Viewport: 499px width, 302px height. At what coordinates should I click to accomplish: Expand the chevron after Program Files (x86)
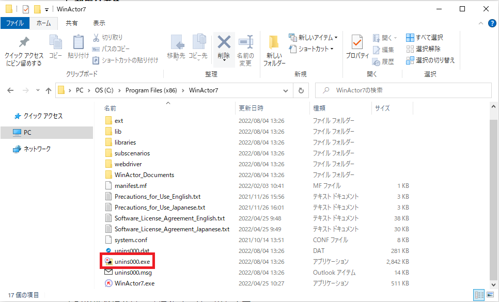(183, 91)
